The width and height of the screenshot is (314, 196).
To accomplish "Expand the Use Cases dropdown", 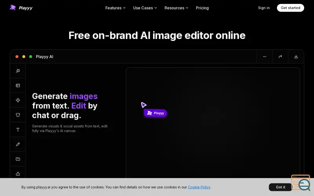I will tap(145, 8).
